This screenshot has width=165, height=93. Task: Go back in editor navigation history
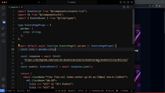(x=39, y=2)
